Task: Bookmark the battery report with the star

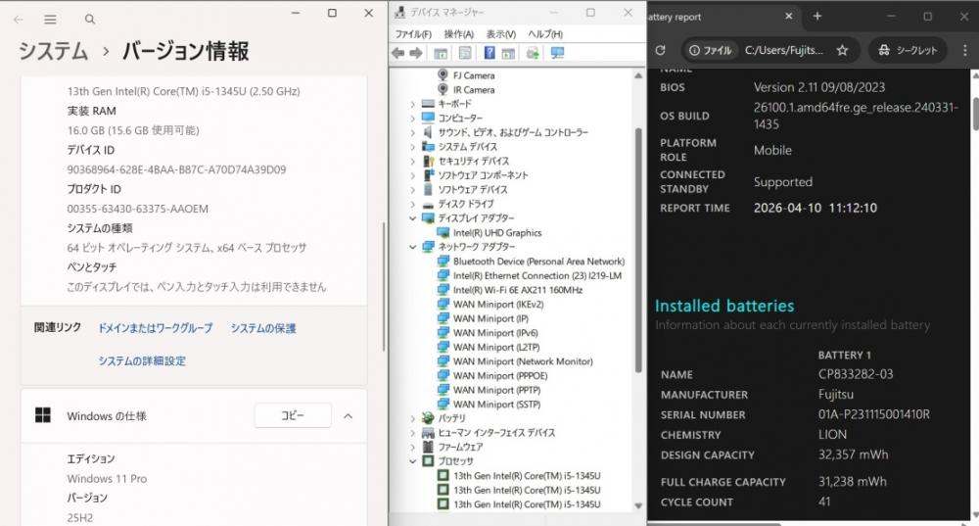Action: [842, 50]
